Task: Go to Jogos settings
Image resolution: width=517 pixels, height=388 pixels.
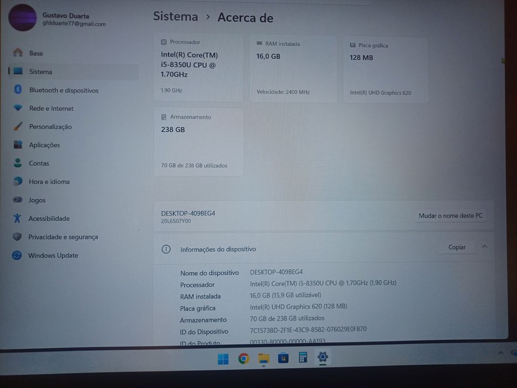Action: click(x=73, y=200)
